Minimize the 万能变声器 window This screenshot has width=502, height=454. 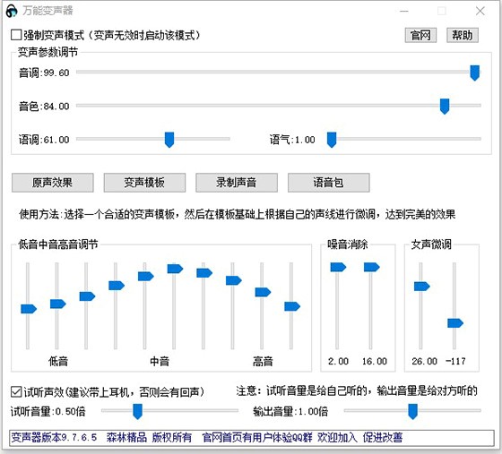click(404, 11)
